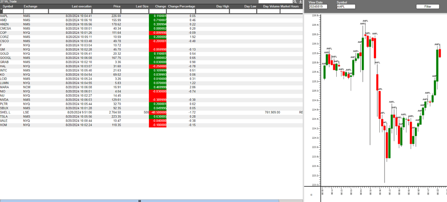Click the download arrow icon in YA_Trade header
This screenshot has height=202, width=447.
pyautogui.click(x=300, y=2)
